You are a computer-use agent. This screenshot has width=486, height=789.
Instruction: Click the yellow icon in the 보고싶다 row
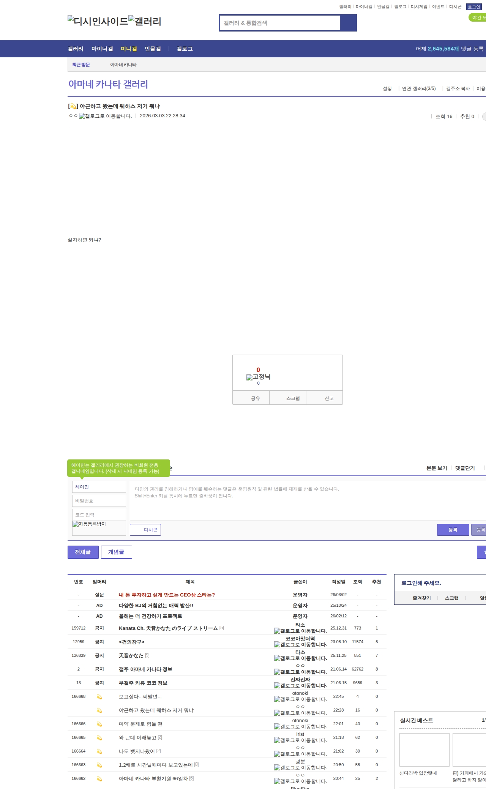99,697
